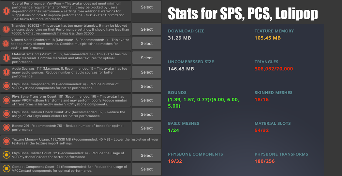The height and width of the screenshot is (176, 342).
Task: Click the red circle beside Phys Bone Collision Check
Action: [x=7, y=114]
